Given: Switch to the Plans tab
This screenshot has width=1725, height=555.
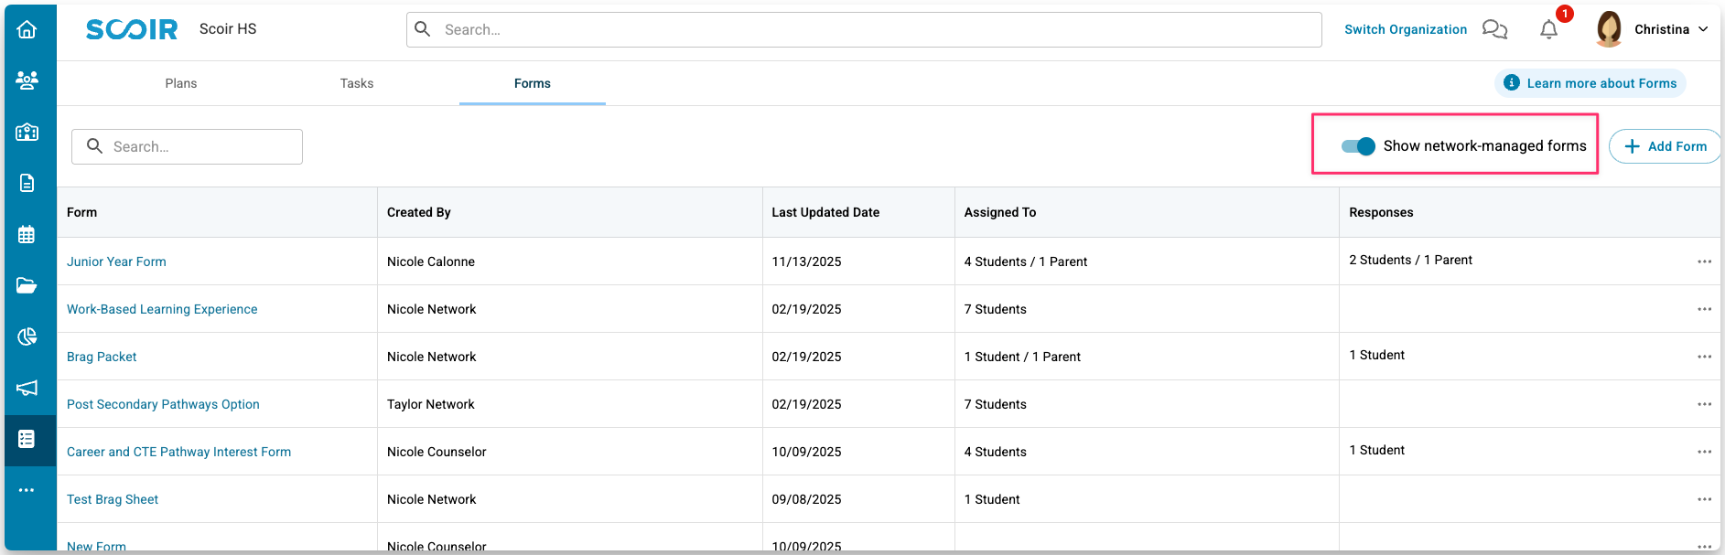Looking at the screenshot, I should coord(181,83).
